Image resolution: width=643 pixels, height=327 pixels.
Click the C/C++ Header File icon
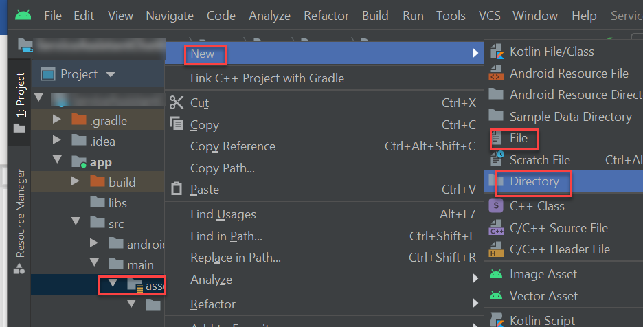click(496, 249)
